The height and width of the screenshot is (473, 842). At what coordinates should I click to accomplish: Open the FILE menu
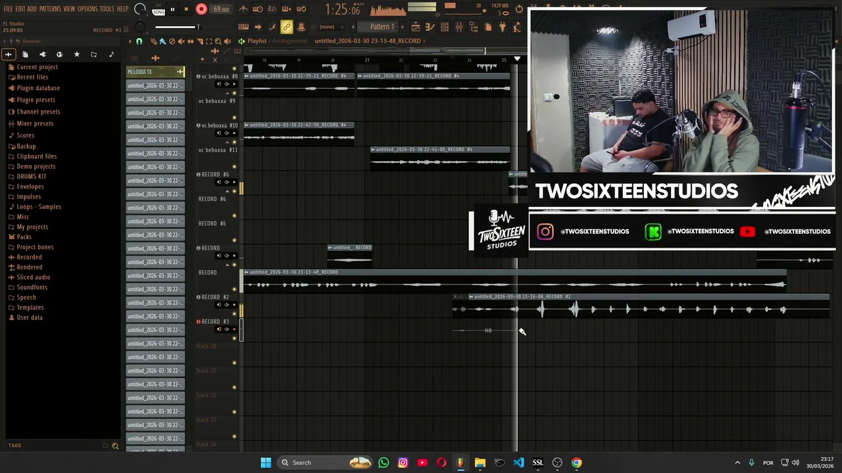tap(9, 9)
